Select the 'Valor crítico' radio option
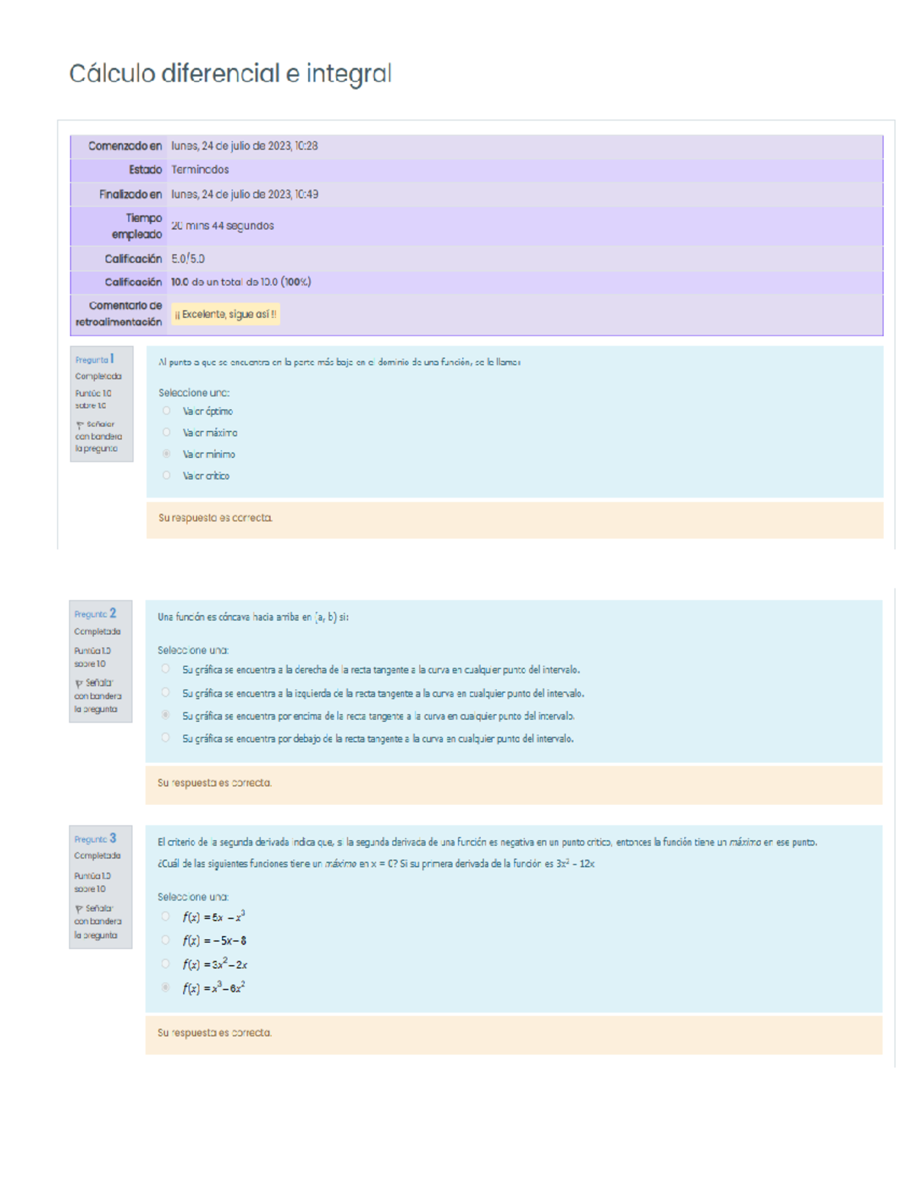Viewport: 916px width, 1185px height. [x=166, y=475]
